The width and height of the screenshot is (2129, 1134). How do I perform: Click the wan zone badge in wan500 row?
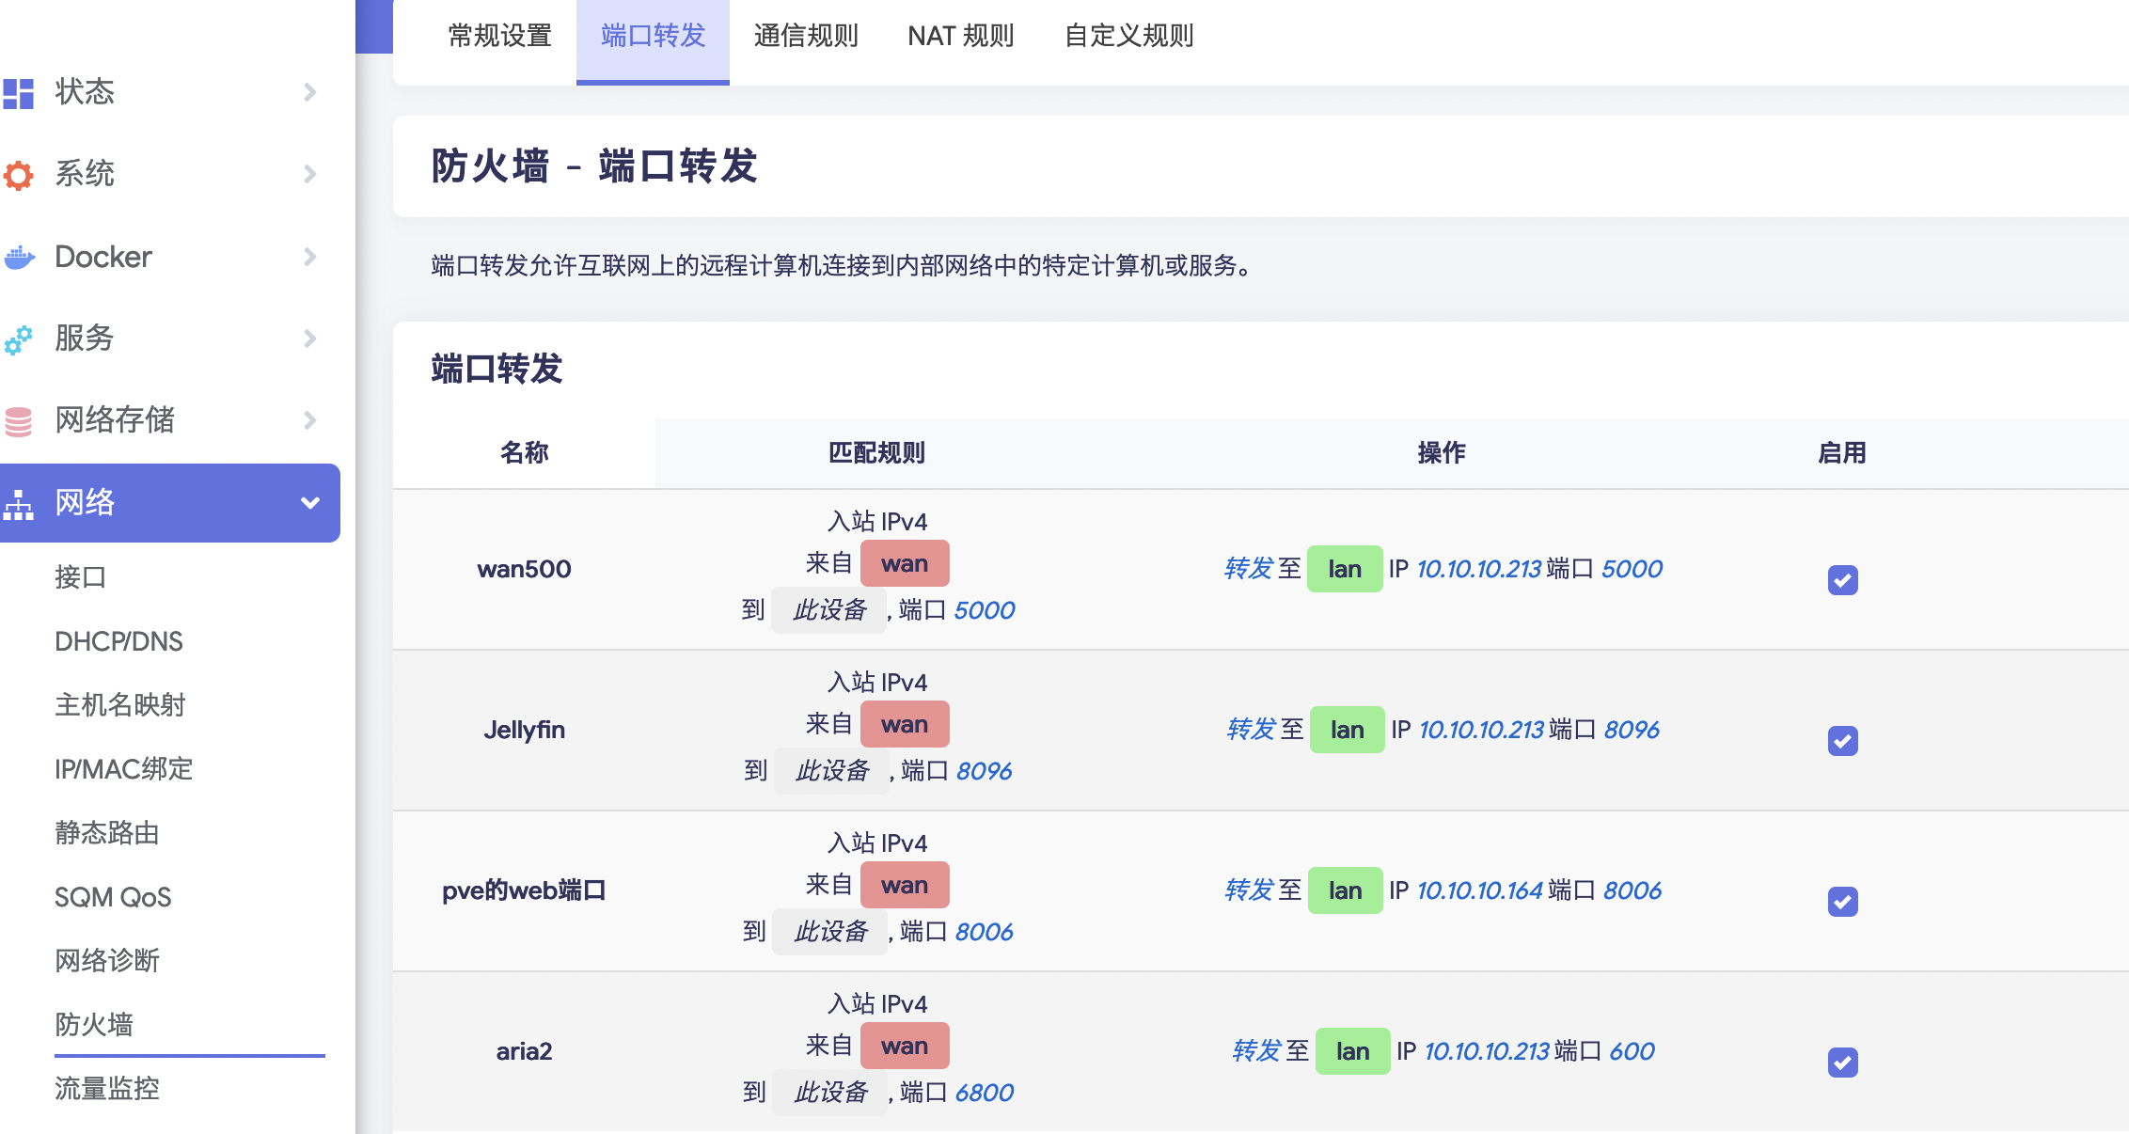tap(905, 564)
